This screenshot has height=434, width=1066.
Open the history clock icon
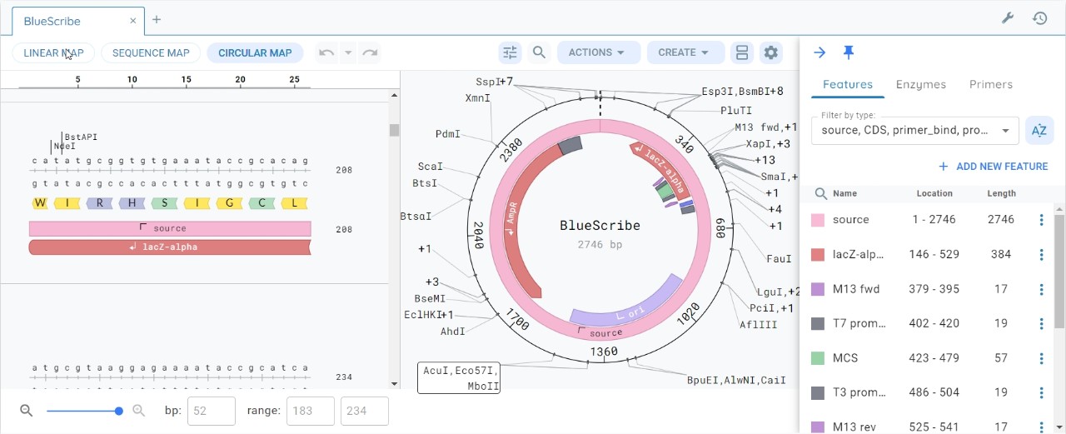[1039, 17]
